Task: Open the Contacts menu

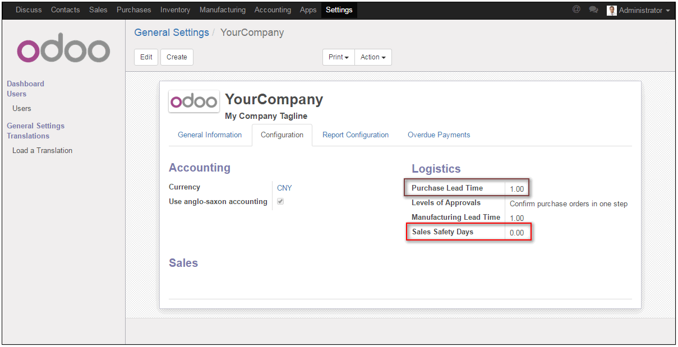Action: tap(66, 10)
